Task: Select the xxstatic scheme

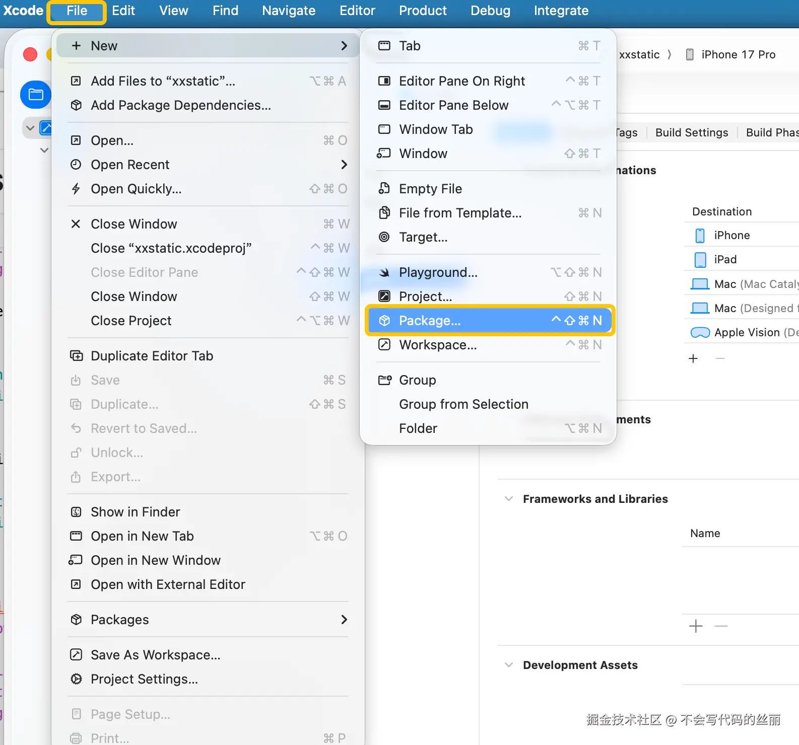Action: (639, 54)
